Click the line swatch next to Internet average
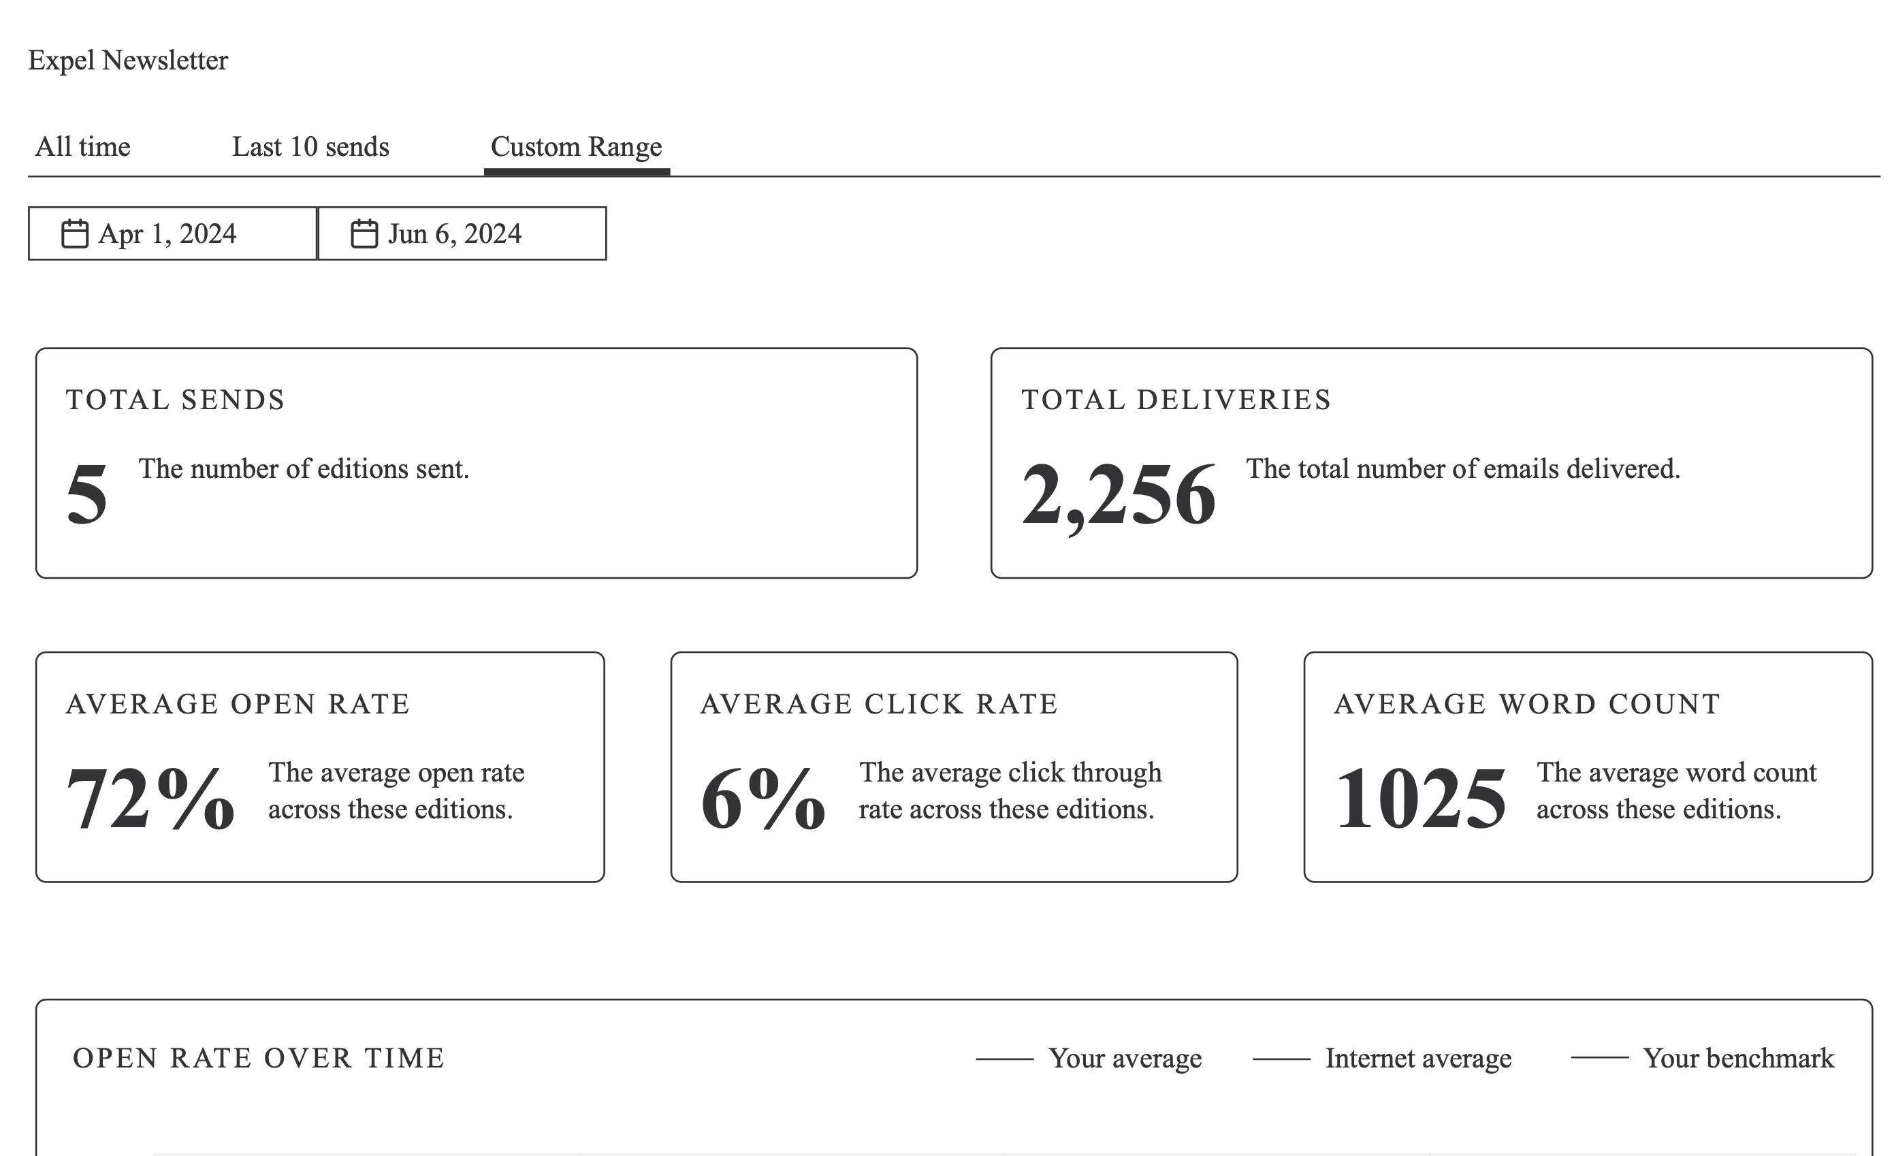The height and width of the screenshot is (1156, 1894). point(1281,1059)
